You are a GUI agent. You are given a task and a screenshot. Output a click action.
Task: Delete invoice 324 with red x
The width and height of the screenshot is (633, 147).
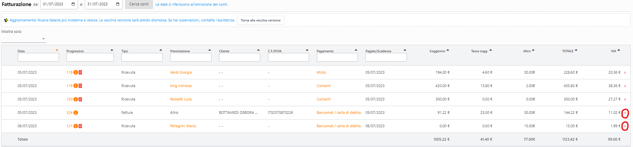pos(625,113)
